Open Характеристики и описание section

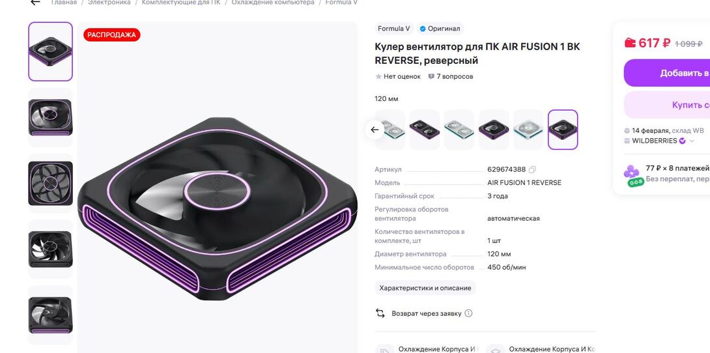[x=425, y=288]
